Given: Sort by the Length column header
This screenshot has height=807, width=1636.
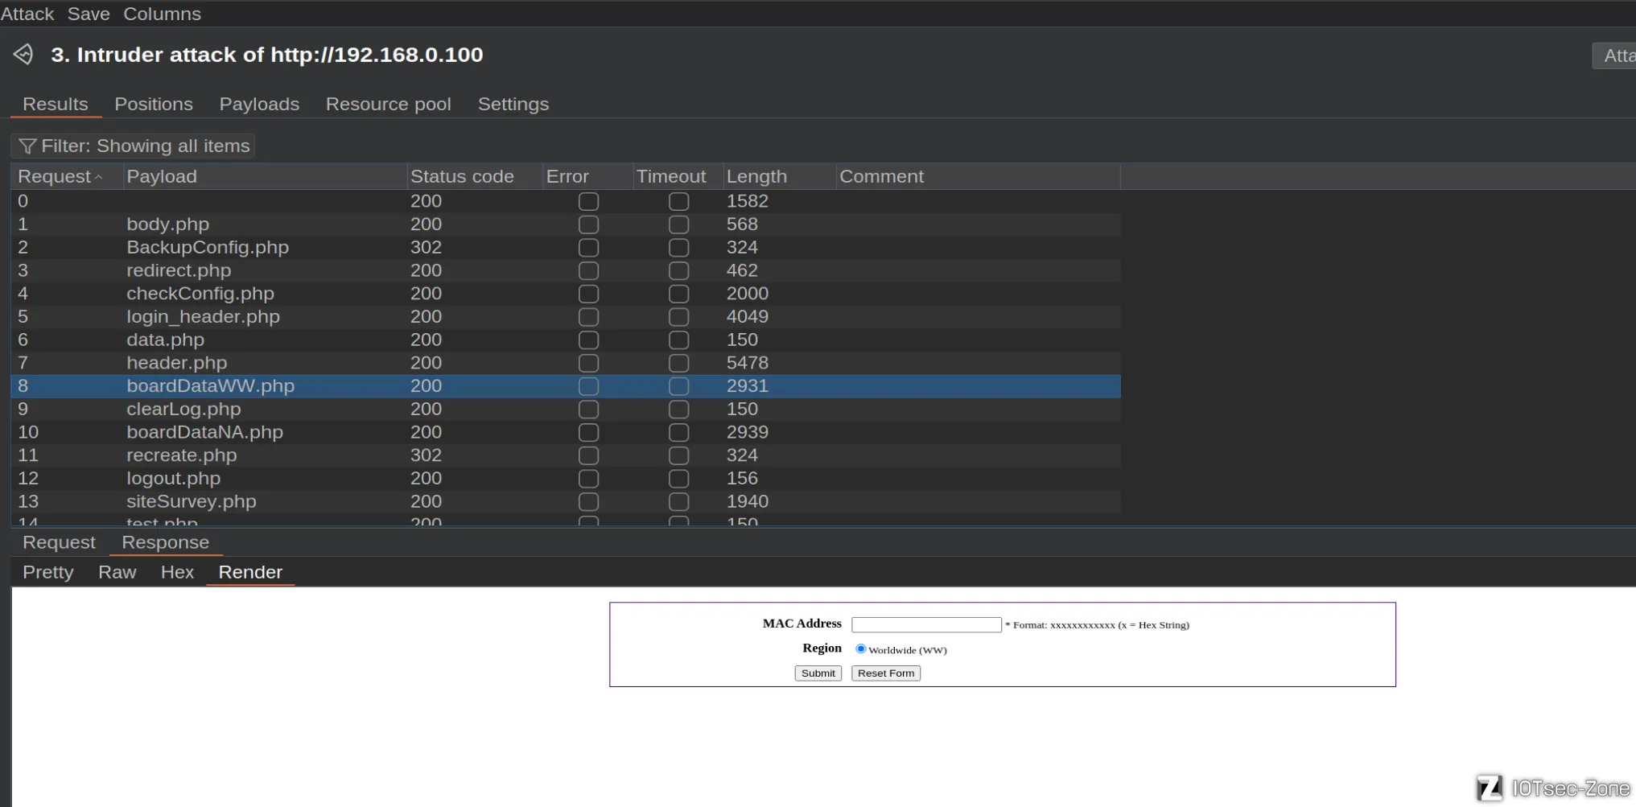Looking at the screenshot, I should point(779,176).
